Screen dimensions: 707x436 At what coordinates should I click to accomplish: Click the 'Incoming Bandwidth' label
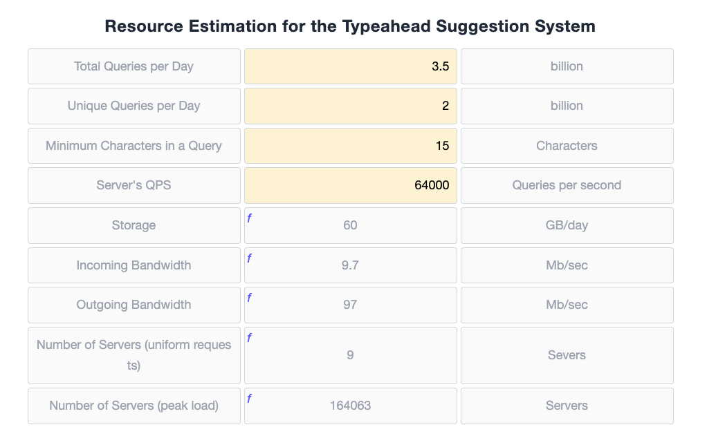click(134, 265)
